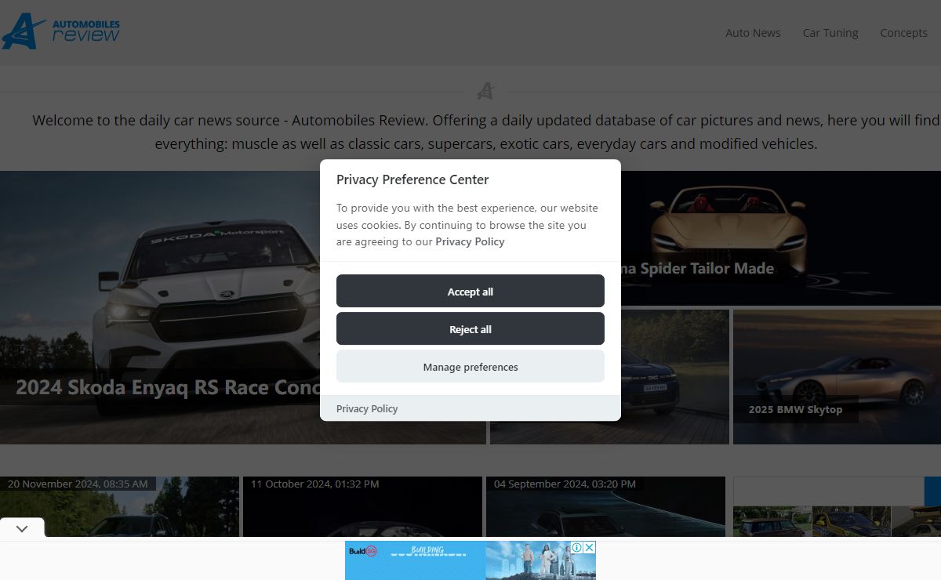Accept all cookies

click(x=470, y=291)
